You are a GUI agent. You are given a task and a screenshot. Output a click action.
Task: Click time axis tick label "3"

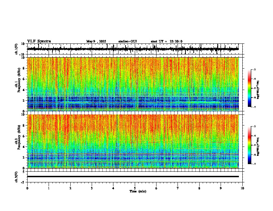(92, 188)
